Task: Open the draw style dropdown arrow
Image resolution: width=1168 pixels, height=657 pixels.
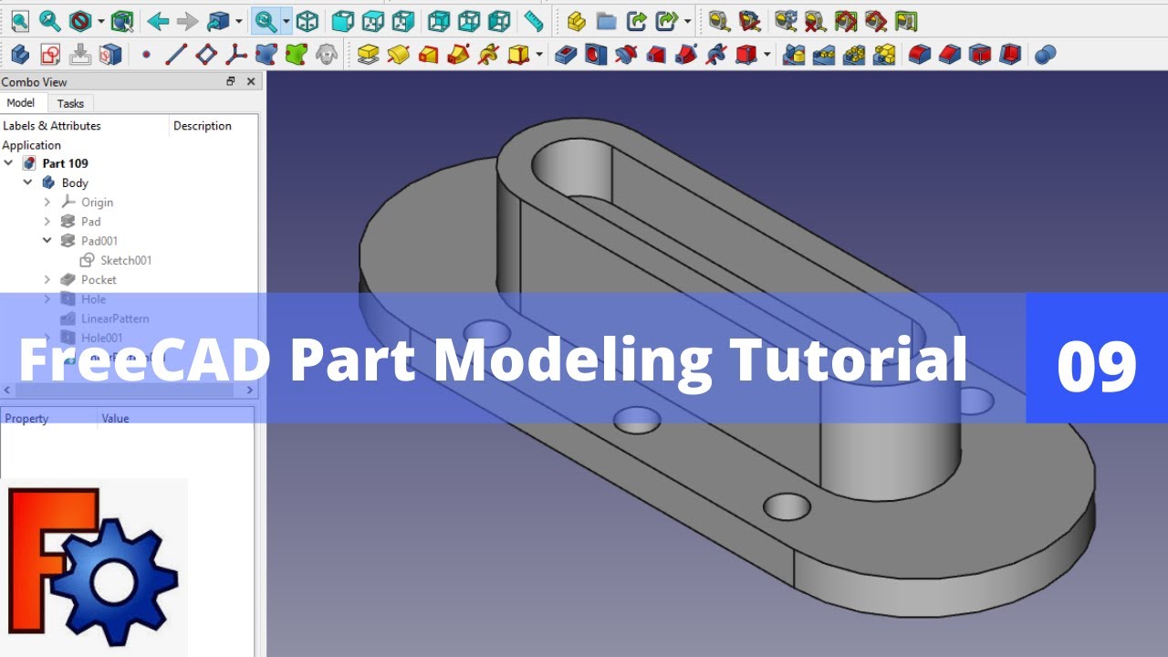Action: (100, 21)
